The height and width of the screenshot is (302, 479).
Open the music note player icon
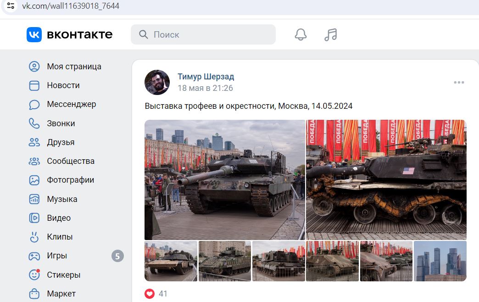330,34
